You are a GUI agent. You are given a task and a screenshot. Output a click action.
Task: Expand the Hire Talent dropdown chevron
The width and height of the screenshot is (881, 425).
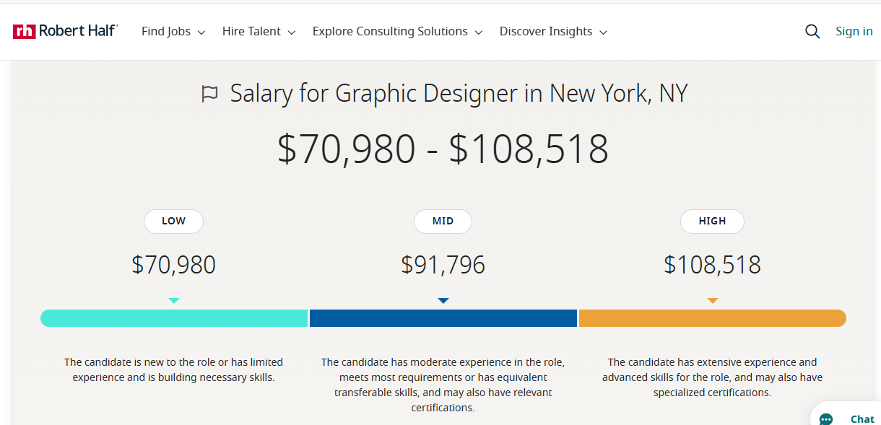pos(291,32)
